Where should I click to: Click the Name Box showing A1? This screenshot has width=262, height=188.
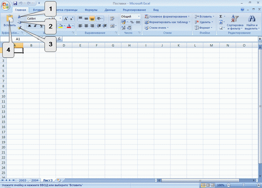18,39
